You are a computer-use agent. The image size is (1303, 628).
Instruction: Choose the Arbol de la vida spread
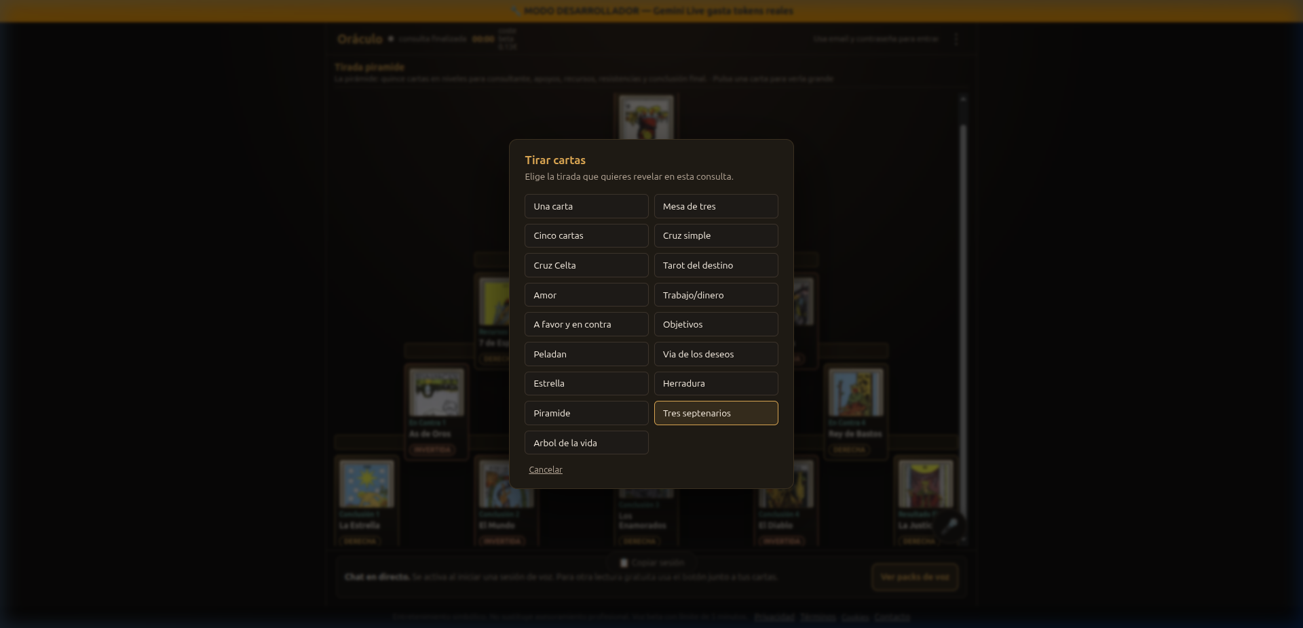point(586,443)
